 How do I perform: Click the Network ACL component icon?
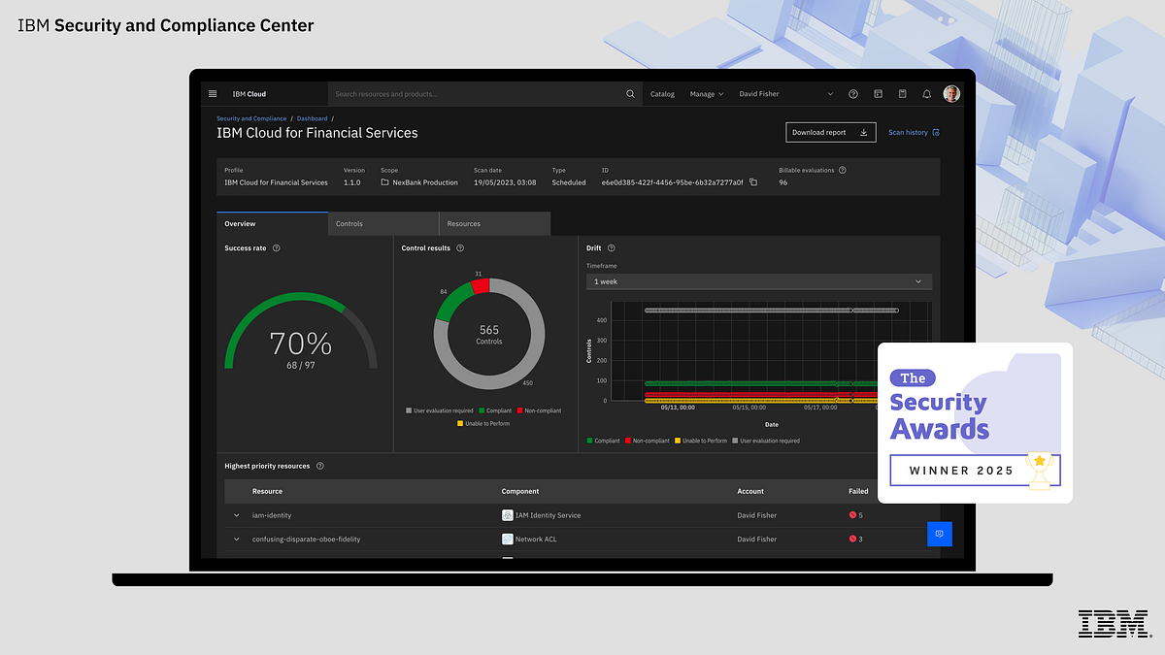click(x=508, y=539)
